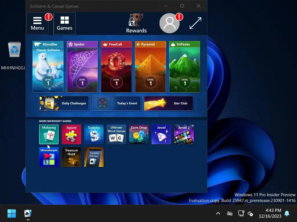Launch FreeCell game card

pyautogui.click(x=116, y=67)
